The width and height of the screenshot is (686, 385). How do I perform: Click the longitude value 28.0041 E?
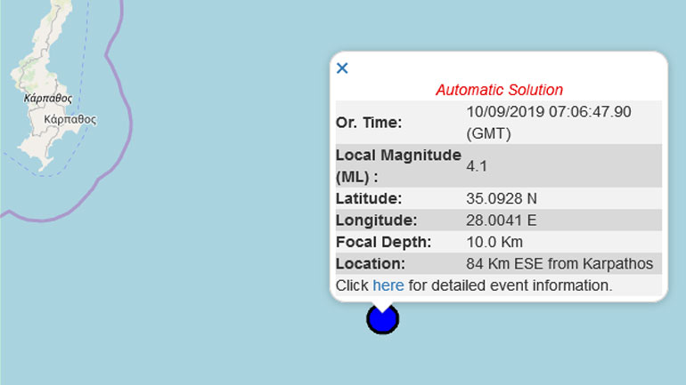[x=502, y=220]
